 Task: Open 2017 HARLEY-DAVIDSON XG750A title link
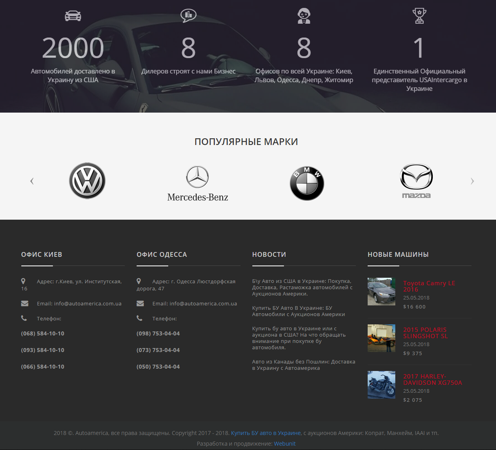coord(433,379)
